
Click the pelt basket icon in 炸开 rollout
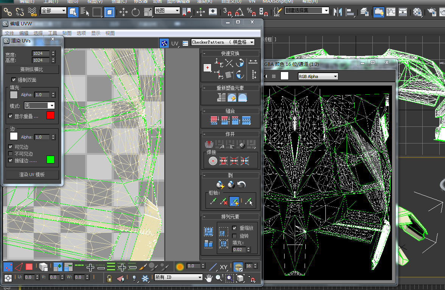coord(209,144)
